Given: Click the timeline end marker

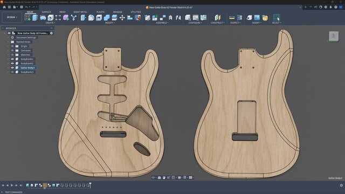Looking at the screenshot, I should click(x=90, y=185).
